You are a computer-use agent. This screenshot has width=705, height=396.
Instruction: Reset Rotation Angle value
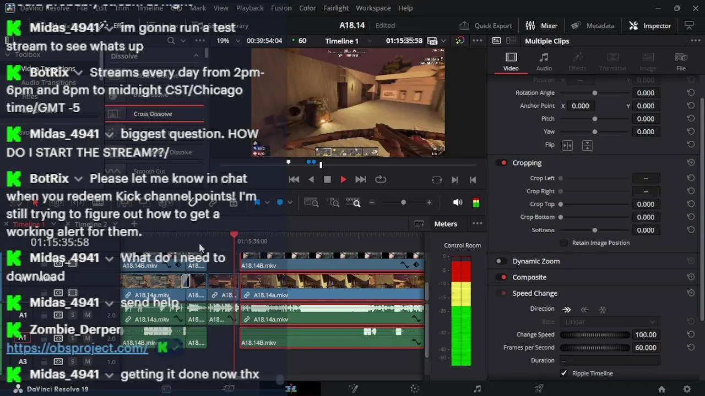coord(691,93)
